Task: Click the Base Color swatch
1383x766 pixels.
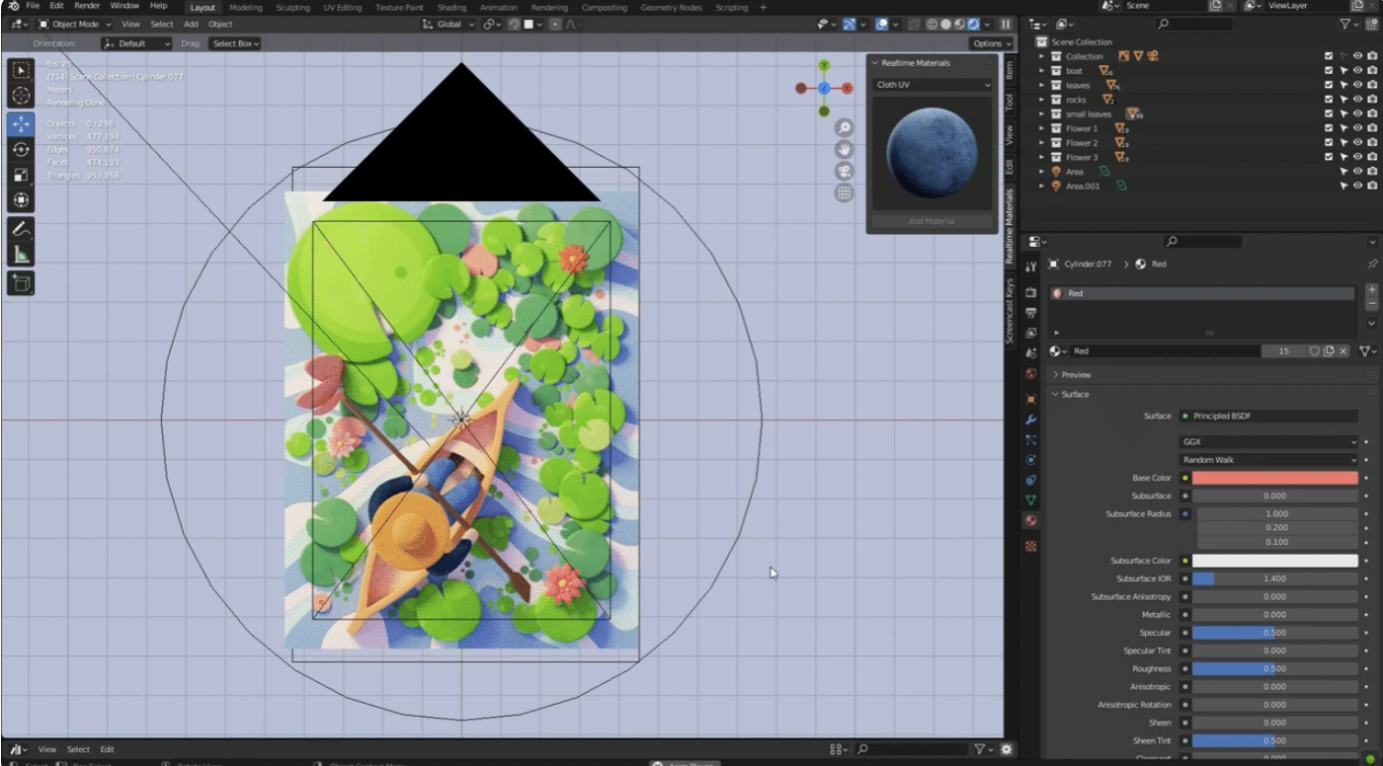Action: 1274,478
